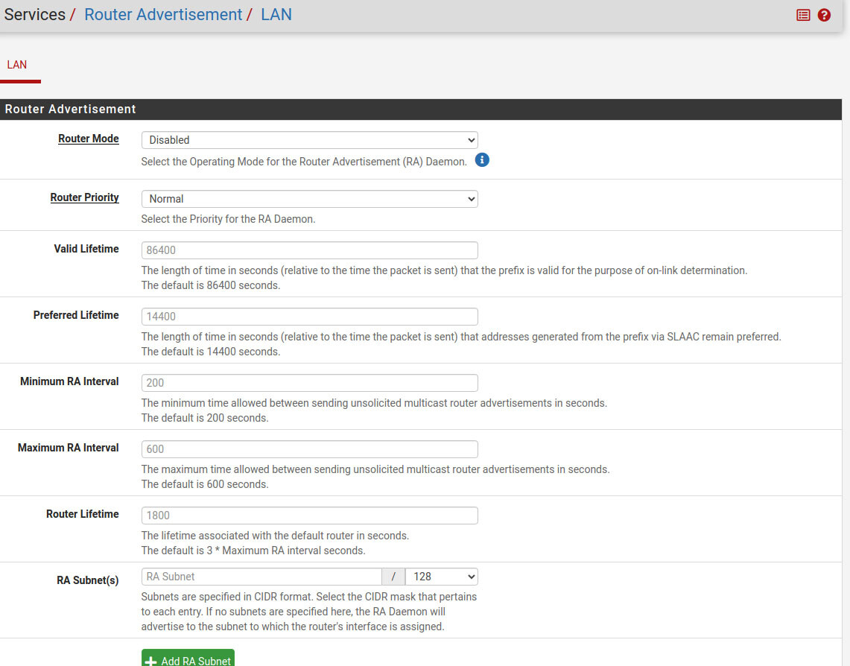The height and width of the screenshot is (666, 850).
Task: Click the Maximum RA Interval label
Action: point(69,448)
